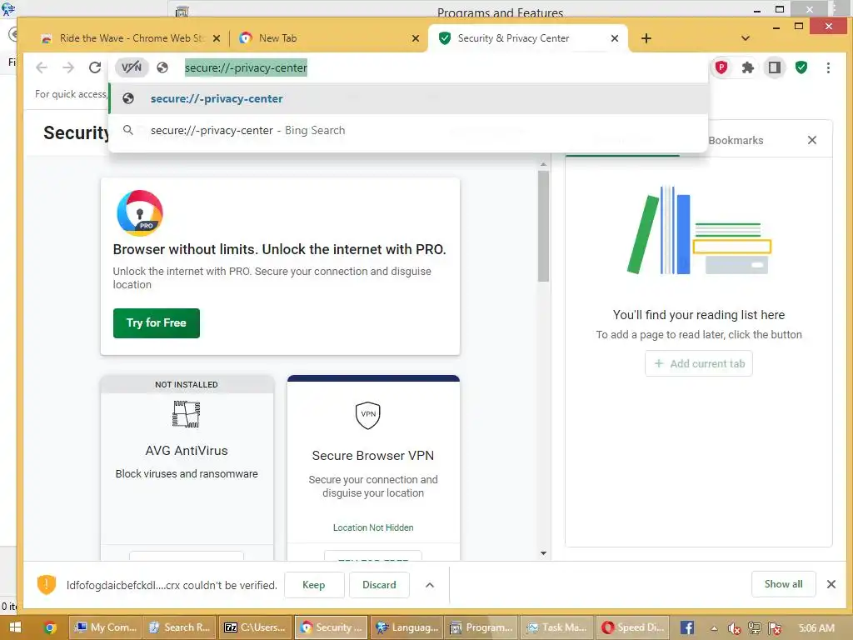Click the download warning shield icon

click(x=47, y=584)
